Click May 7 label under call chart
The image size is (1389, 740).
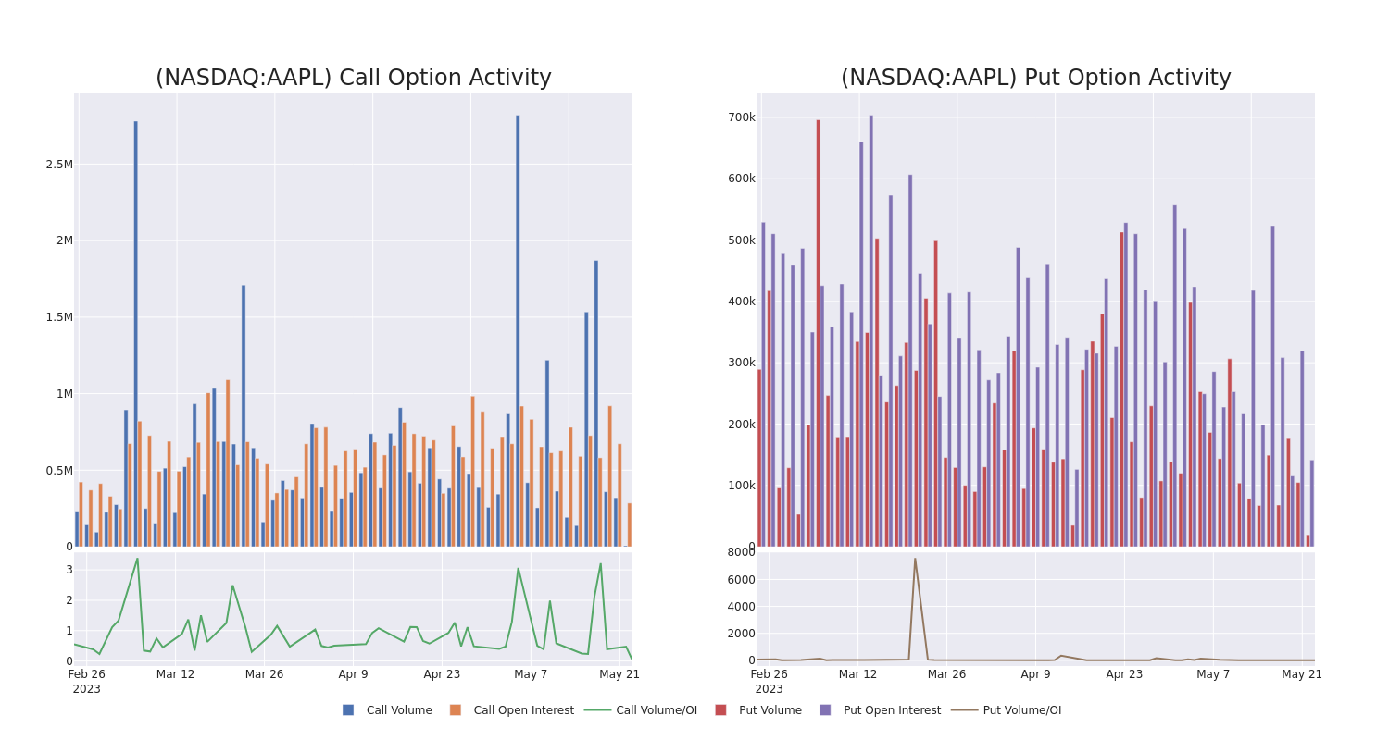pyautogui.click(x=531, y=674)
